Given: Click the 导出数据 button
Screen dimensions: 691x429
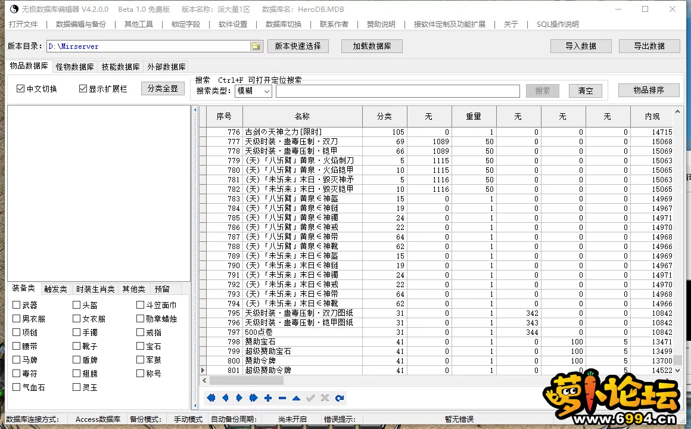Looking at the screenshot, I should [649, 46].
